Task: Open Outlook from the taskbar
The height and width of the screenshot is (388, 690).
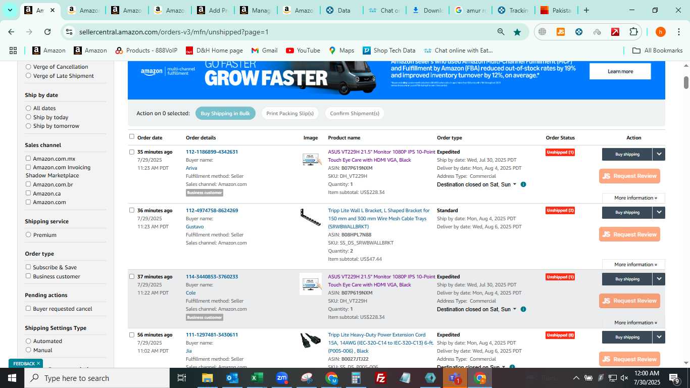Action: coord(232,378)
